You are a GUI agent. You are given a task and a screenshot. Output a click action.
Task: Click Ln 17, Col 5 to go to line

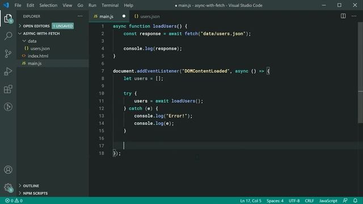click(x=251, y=201)
